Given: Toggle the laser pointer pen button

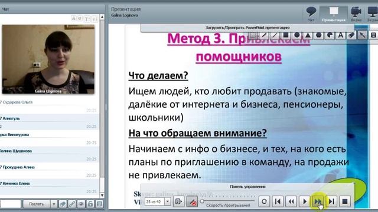Looking at the screenshot, I should tap(192, 201).
